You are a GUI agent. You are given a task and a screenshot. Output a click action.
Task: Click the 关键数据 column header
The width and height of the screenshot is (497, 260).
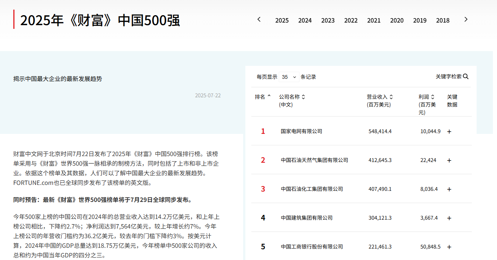(x=452, y=101)
